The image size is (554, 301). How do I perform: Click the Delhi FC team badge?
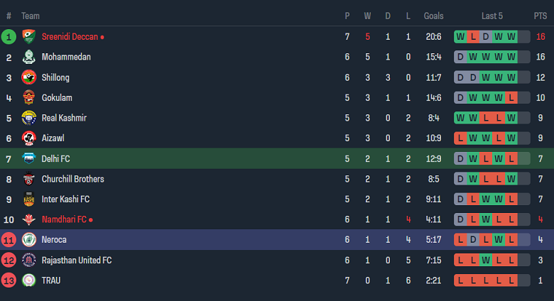coord(29,158)
